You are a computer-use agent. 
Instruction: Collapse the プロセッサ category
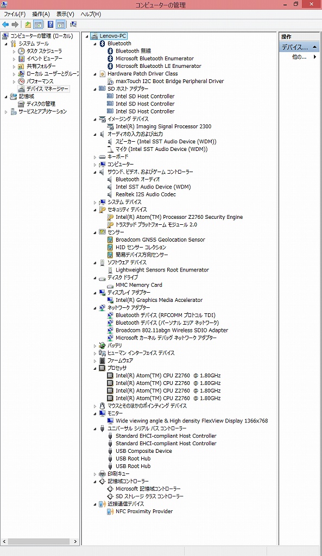tap(95, 369)
